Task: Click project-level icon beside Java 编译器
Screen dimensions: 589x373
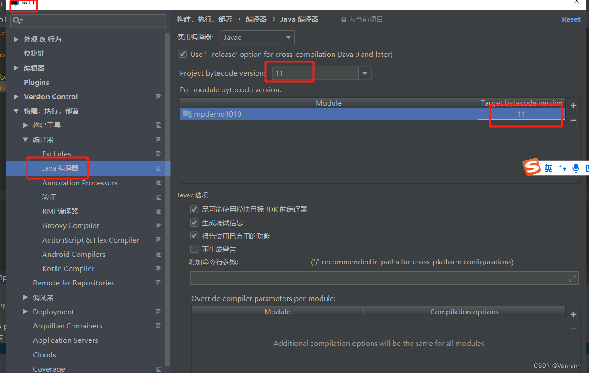Action: coord(158,168)
